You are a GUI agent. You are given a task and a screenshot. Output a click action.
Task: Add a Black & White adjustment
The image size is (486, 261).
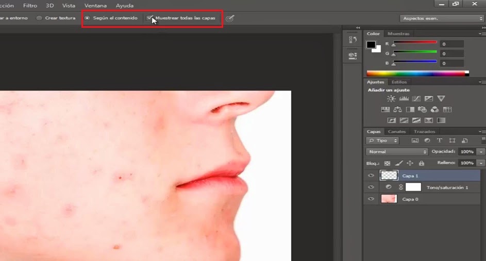(410, 110)
